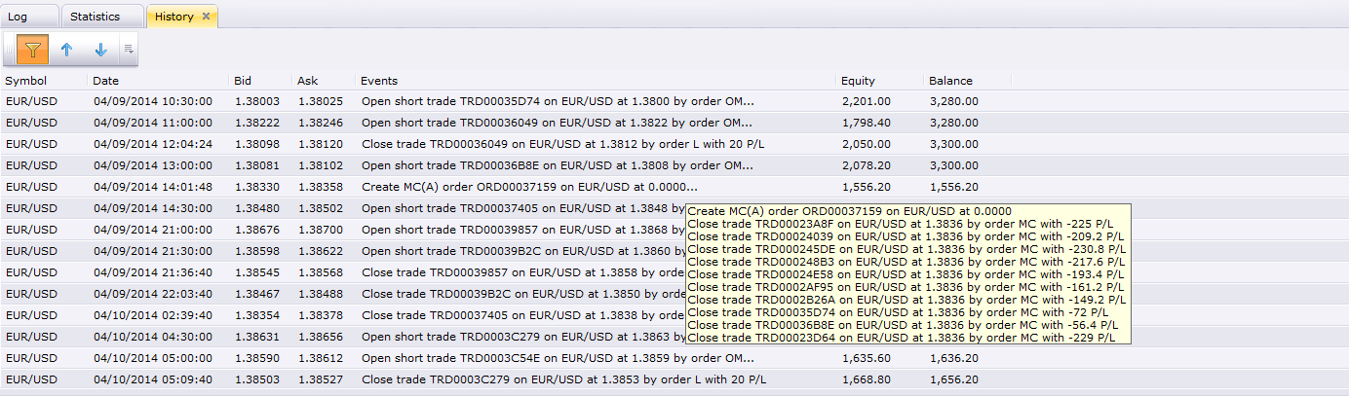
Task: Sort by the Symbol column header
Action: (44, 81)
